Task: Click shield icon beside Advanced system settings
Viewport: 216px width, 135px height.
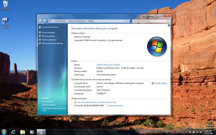Action: coord(40,43)
